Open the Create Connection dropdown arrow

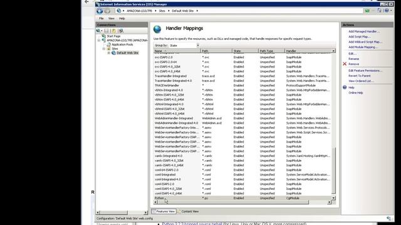click(x=102, y=31)
